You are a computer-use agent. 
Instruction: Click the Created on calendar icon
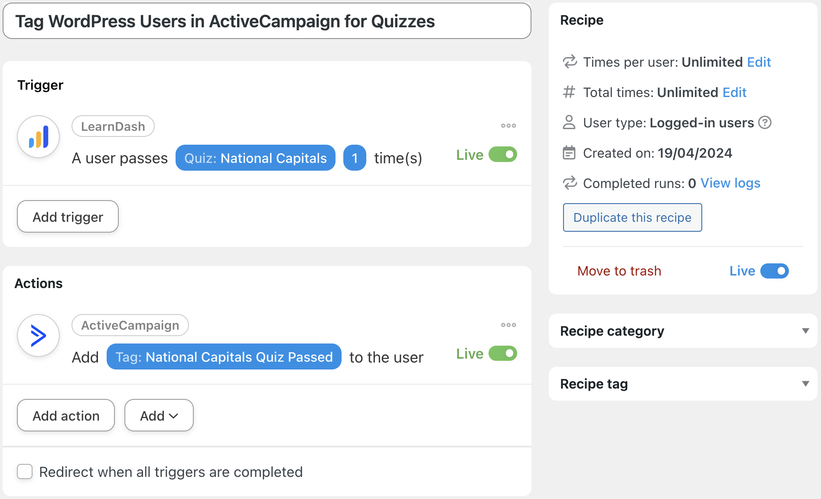click(x=569, y=153)
